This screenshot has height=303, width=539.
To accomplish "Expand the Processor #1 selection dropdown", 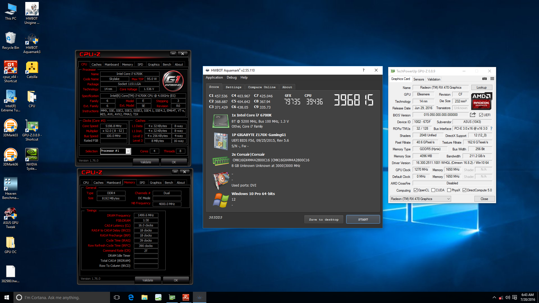I will [128, 151].
